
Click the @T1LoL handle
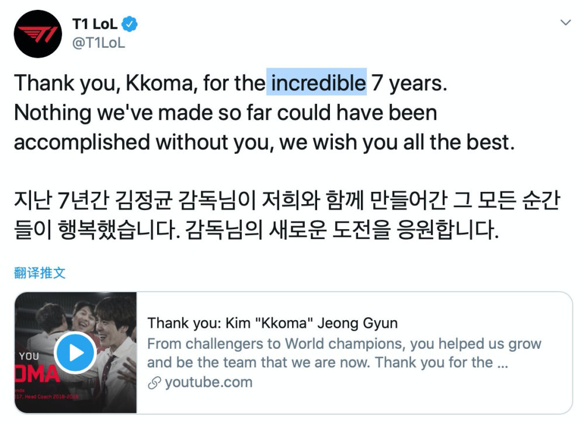(x=98, y=43)
